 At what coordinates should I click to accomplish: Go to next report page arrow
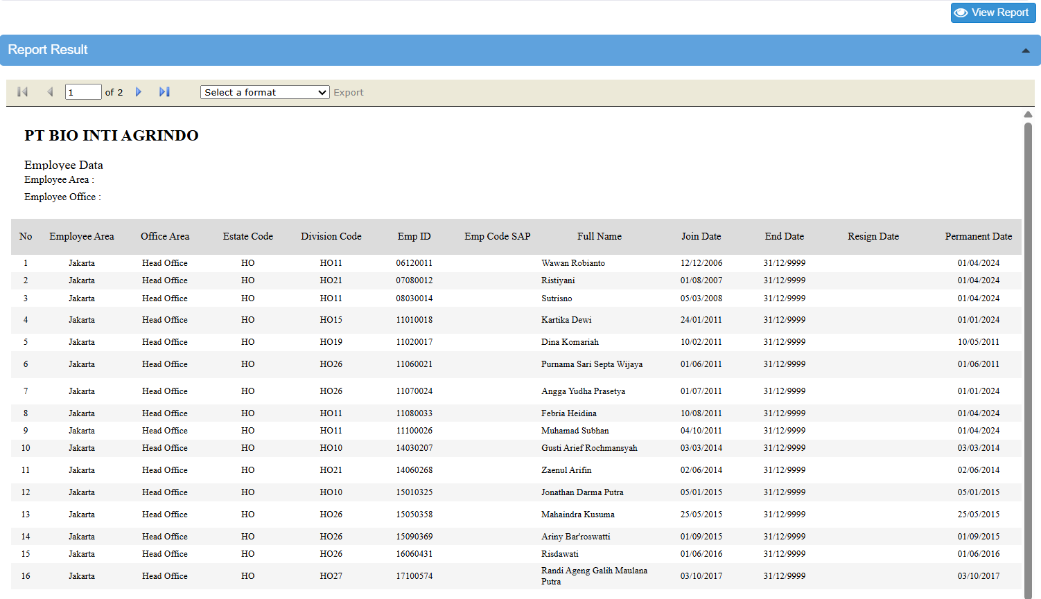pos(139,92)
